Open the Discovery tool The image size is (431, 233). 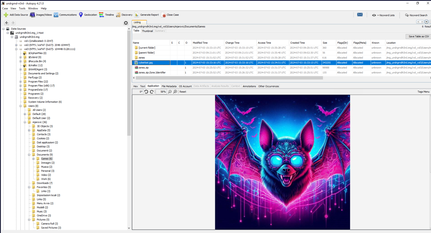[124, 15]
